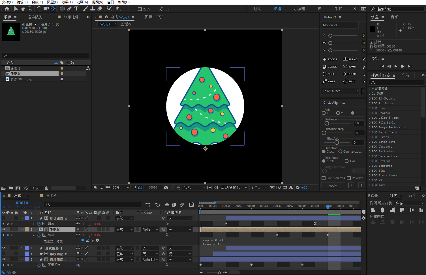
Task: Open the 50% magnification dropdown
Action: coord(121,187)
